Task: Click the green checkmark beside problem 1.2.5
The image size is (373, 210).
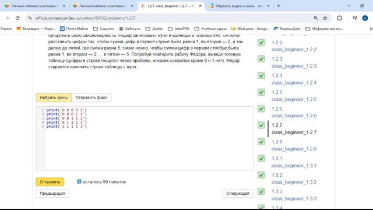Action: [x=261, y=92]
